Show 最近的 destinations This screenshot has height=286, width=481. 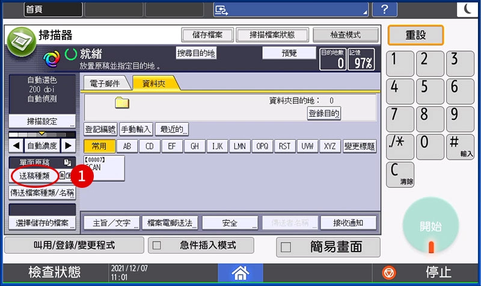click(x=172, y=129)
